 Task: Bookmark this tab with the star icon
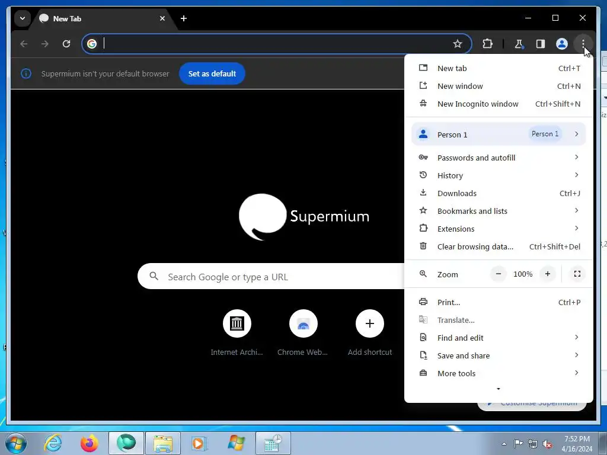point(457,44)
